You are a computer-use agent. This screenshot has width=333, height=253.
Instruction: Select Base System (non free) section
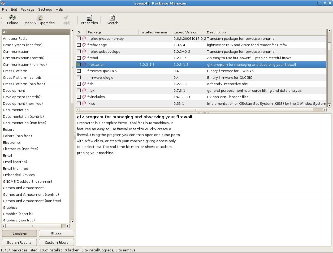(x=36, y=45)
